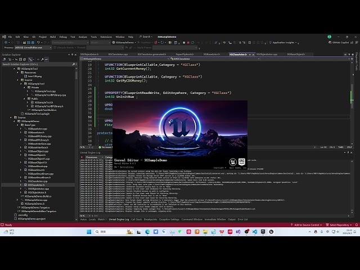Click the Save All icon in toolbar
Image resolution: width=360 pixels, height=270 pixels.
33,43
